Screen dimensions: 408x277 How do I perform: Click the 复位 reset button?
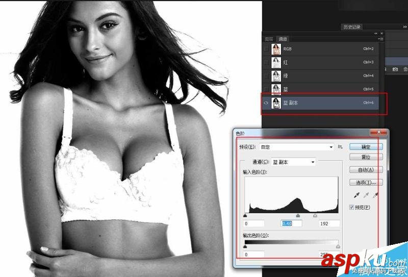[x=366, y=157]
